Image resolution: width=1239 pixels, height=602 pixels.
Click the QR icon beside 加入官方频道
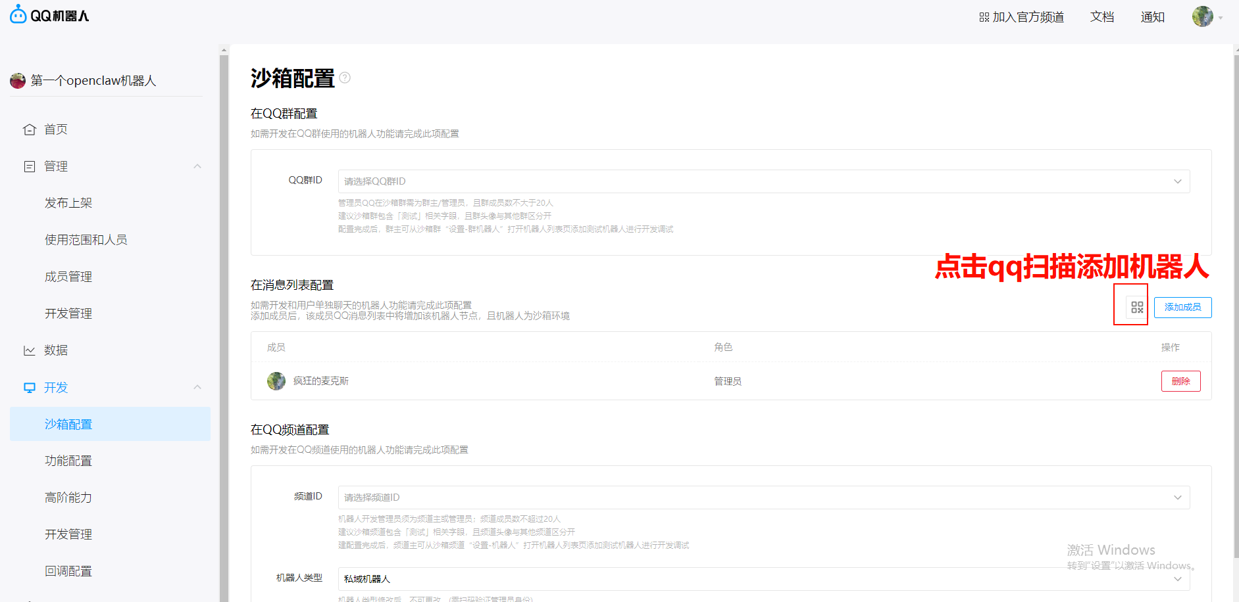pos(984,16)
